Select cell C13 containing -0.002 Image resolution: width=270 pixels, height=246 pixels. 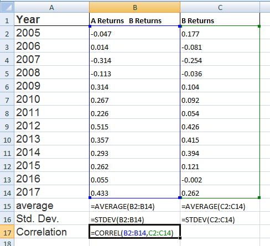[220, 179]
